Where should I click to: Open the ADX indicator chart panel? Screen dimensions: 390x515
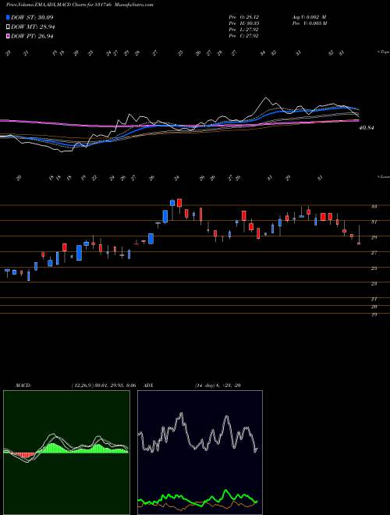(x=200, y=453)
